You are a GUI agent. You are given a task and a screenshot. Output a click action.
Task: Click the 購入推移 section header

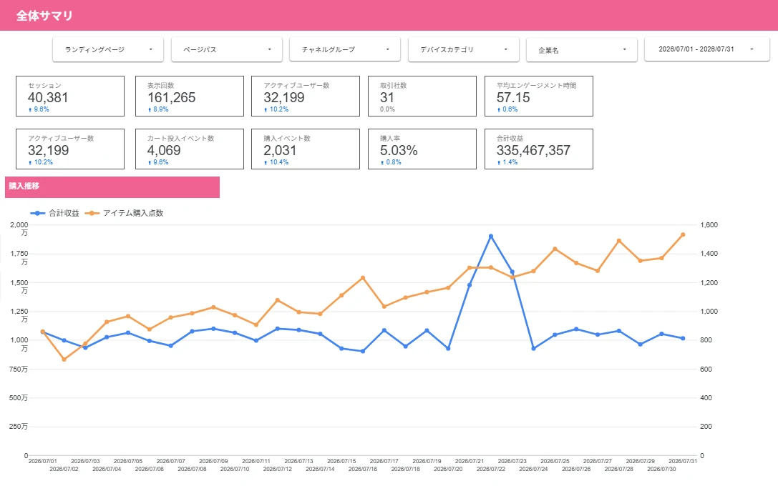pyautogui.click(x=112, y=187)
